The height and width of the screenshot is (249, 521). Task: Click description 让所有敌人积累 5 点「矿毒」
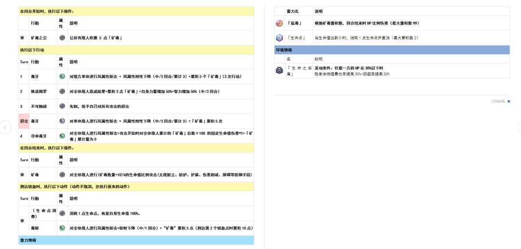[x=96, y=38]
